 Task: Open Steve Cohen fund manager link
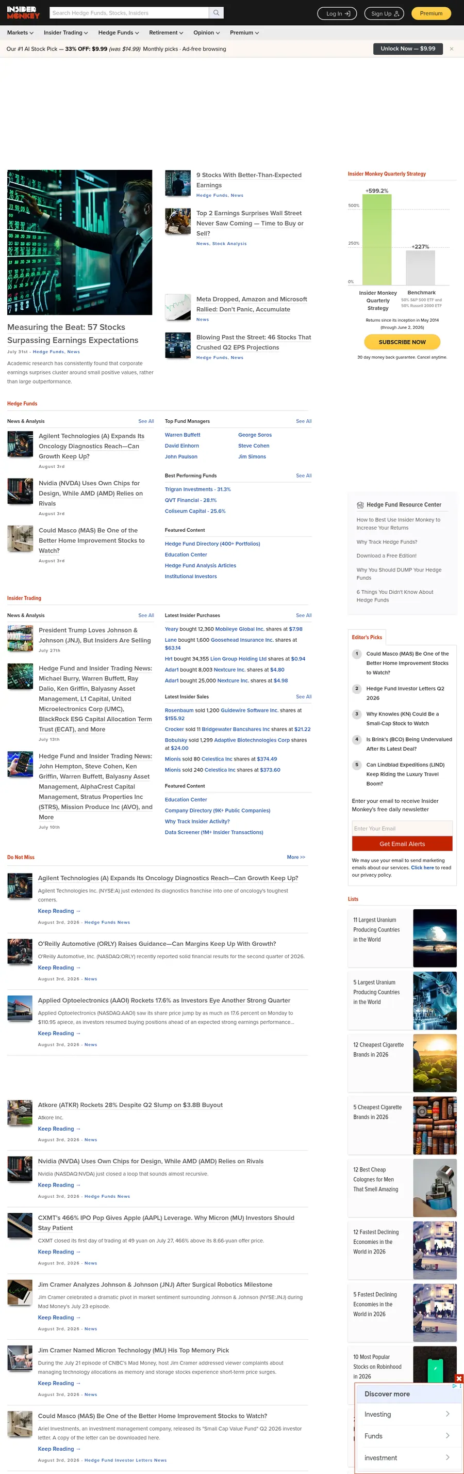point(254,446)
